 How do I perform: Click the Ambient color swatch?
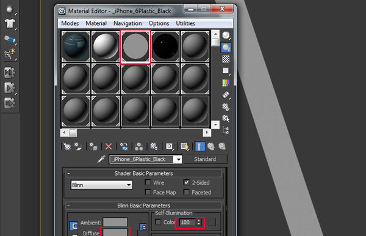pyautogui.click(x=115, y=222)
